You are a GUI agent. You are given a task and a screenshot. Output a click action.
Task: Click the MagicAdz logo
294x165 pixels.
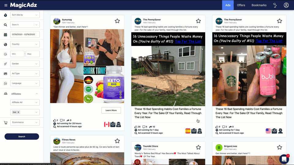[x=24, y=5]
